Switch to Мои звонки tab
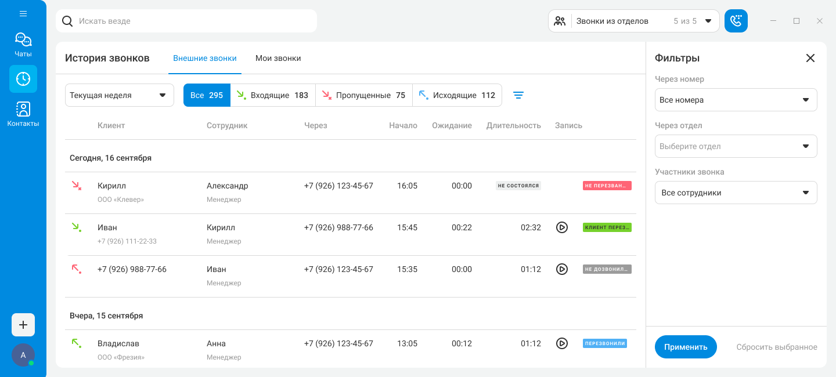This screenshot has width=836, height=377. [278, 58]
